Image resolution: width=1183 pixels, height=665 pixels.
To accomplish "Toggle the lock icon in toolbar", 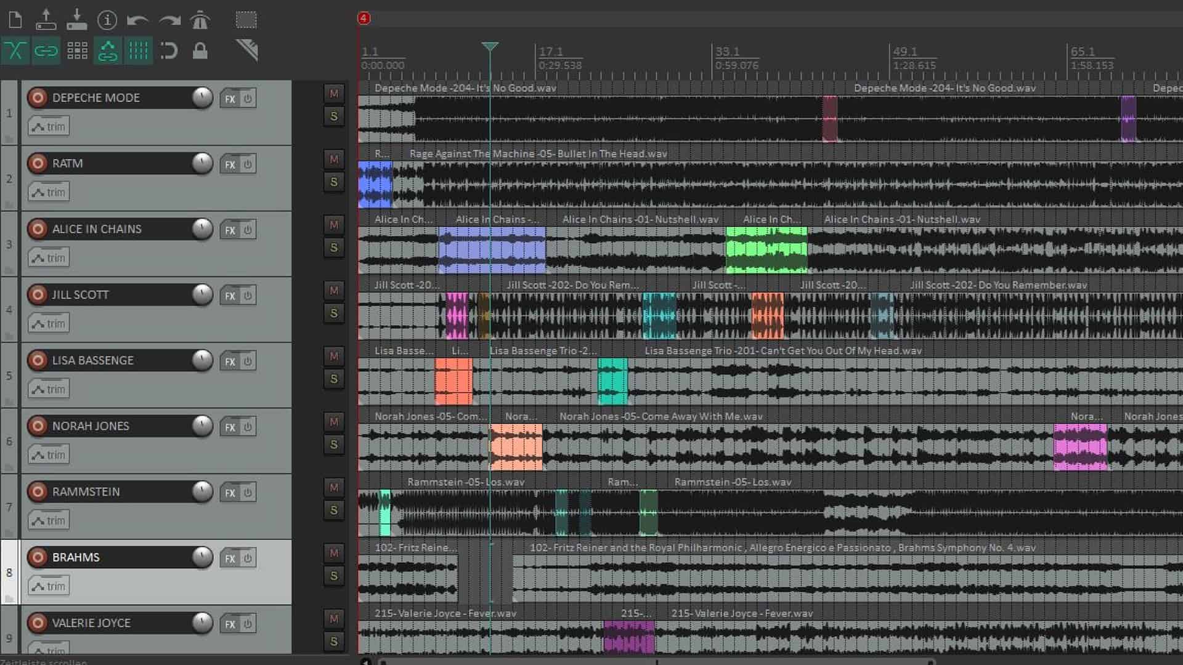I will pyautogui.click(x=200, y=51).
